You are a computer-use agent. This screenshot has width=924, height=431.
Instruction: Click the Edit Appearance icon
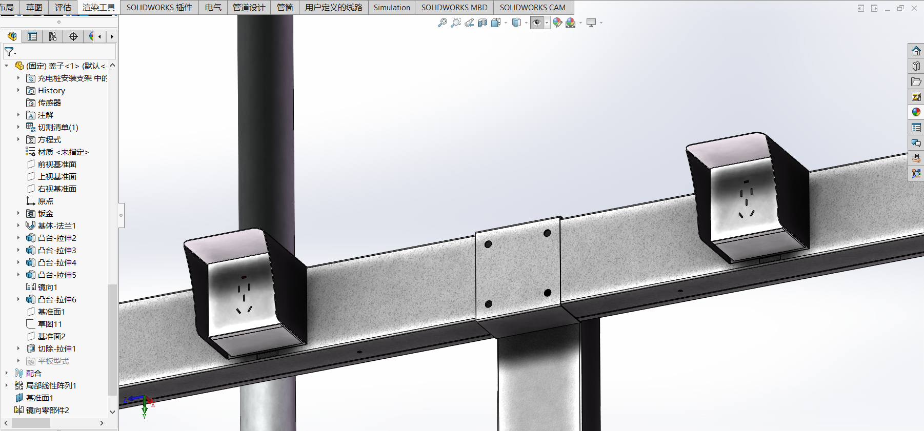(x=557, y=23)
